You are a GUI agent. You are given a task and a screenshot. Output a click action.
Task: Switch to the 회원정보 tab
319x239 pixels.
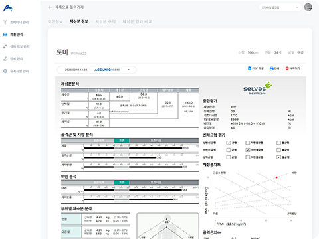click(x=55, y=21)
